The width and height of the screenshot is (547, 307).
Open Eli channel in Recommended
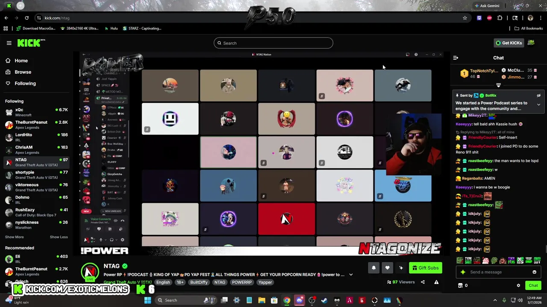coord(36,259)
